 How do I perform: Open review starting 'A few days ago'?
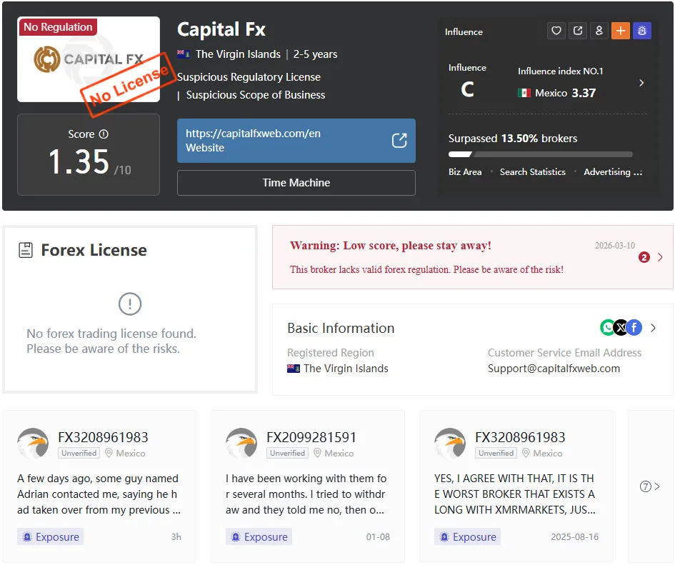coord(99,494)
